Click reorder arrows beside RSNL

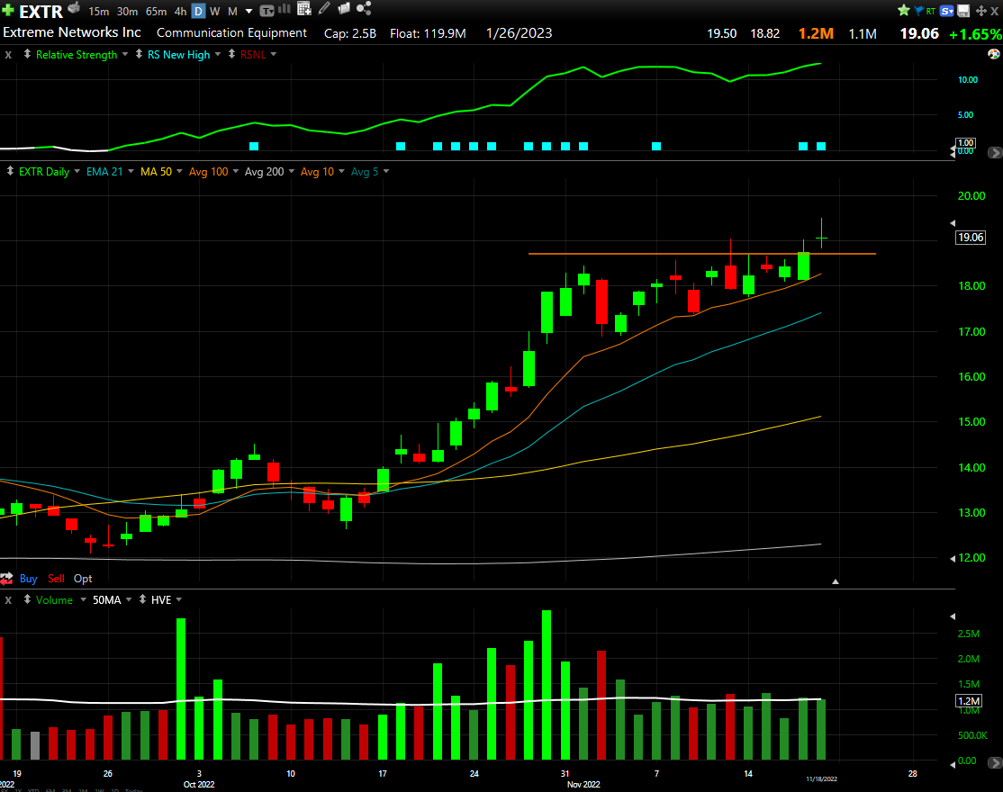point(231,54)
